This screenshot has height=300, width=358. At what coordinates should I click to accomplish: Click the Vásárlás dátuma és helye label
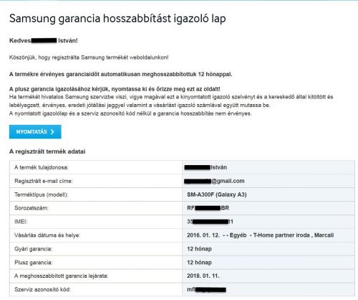tap(47, 235)
